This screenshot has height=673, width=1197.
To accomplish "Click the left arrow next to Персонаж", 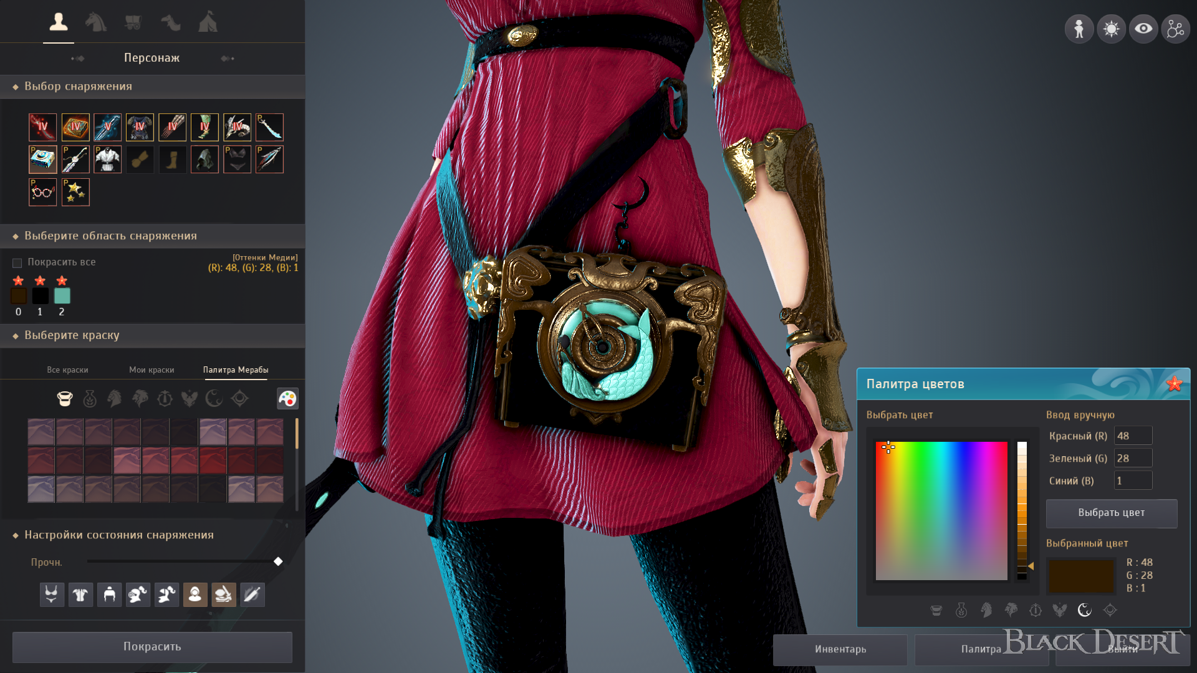I will (x=78, y=59).
